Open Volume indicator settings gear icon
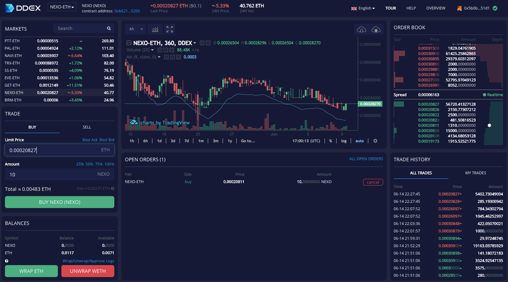508x282 pixels. [166, 50]
